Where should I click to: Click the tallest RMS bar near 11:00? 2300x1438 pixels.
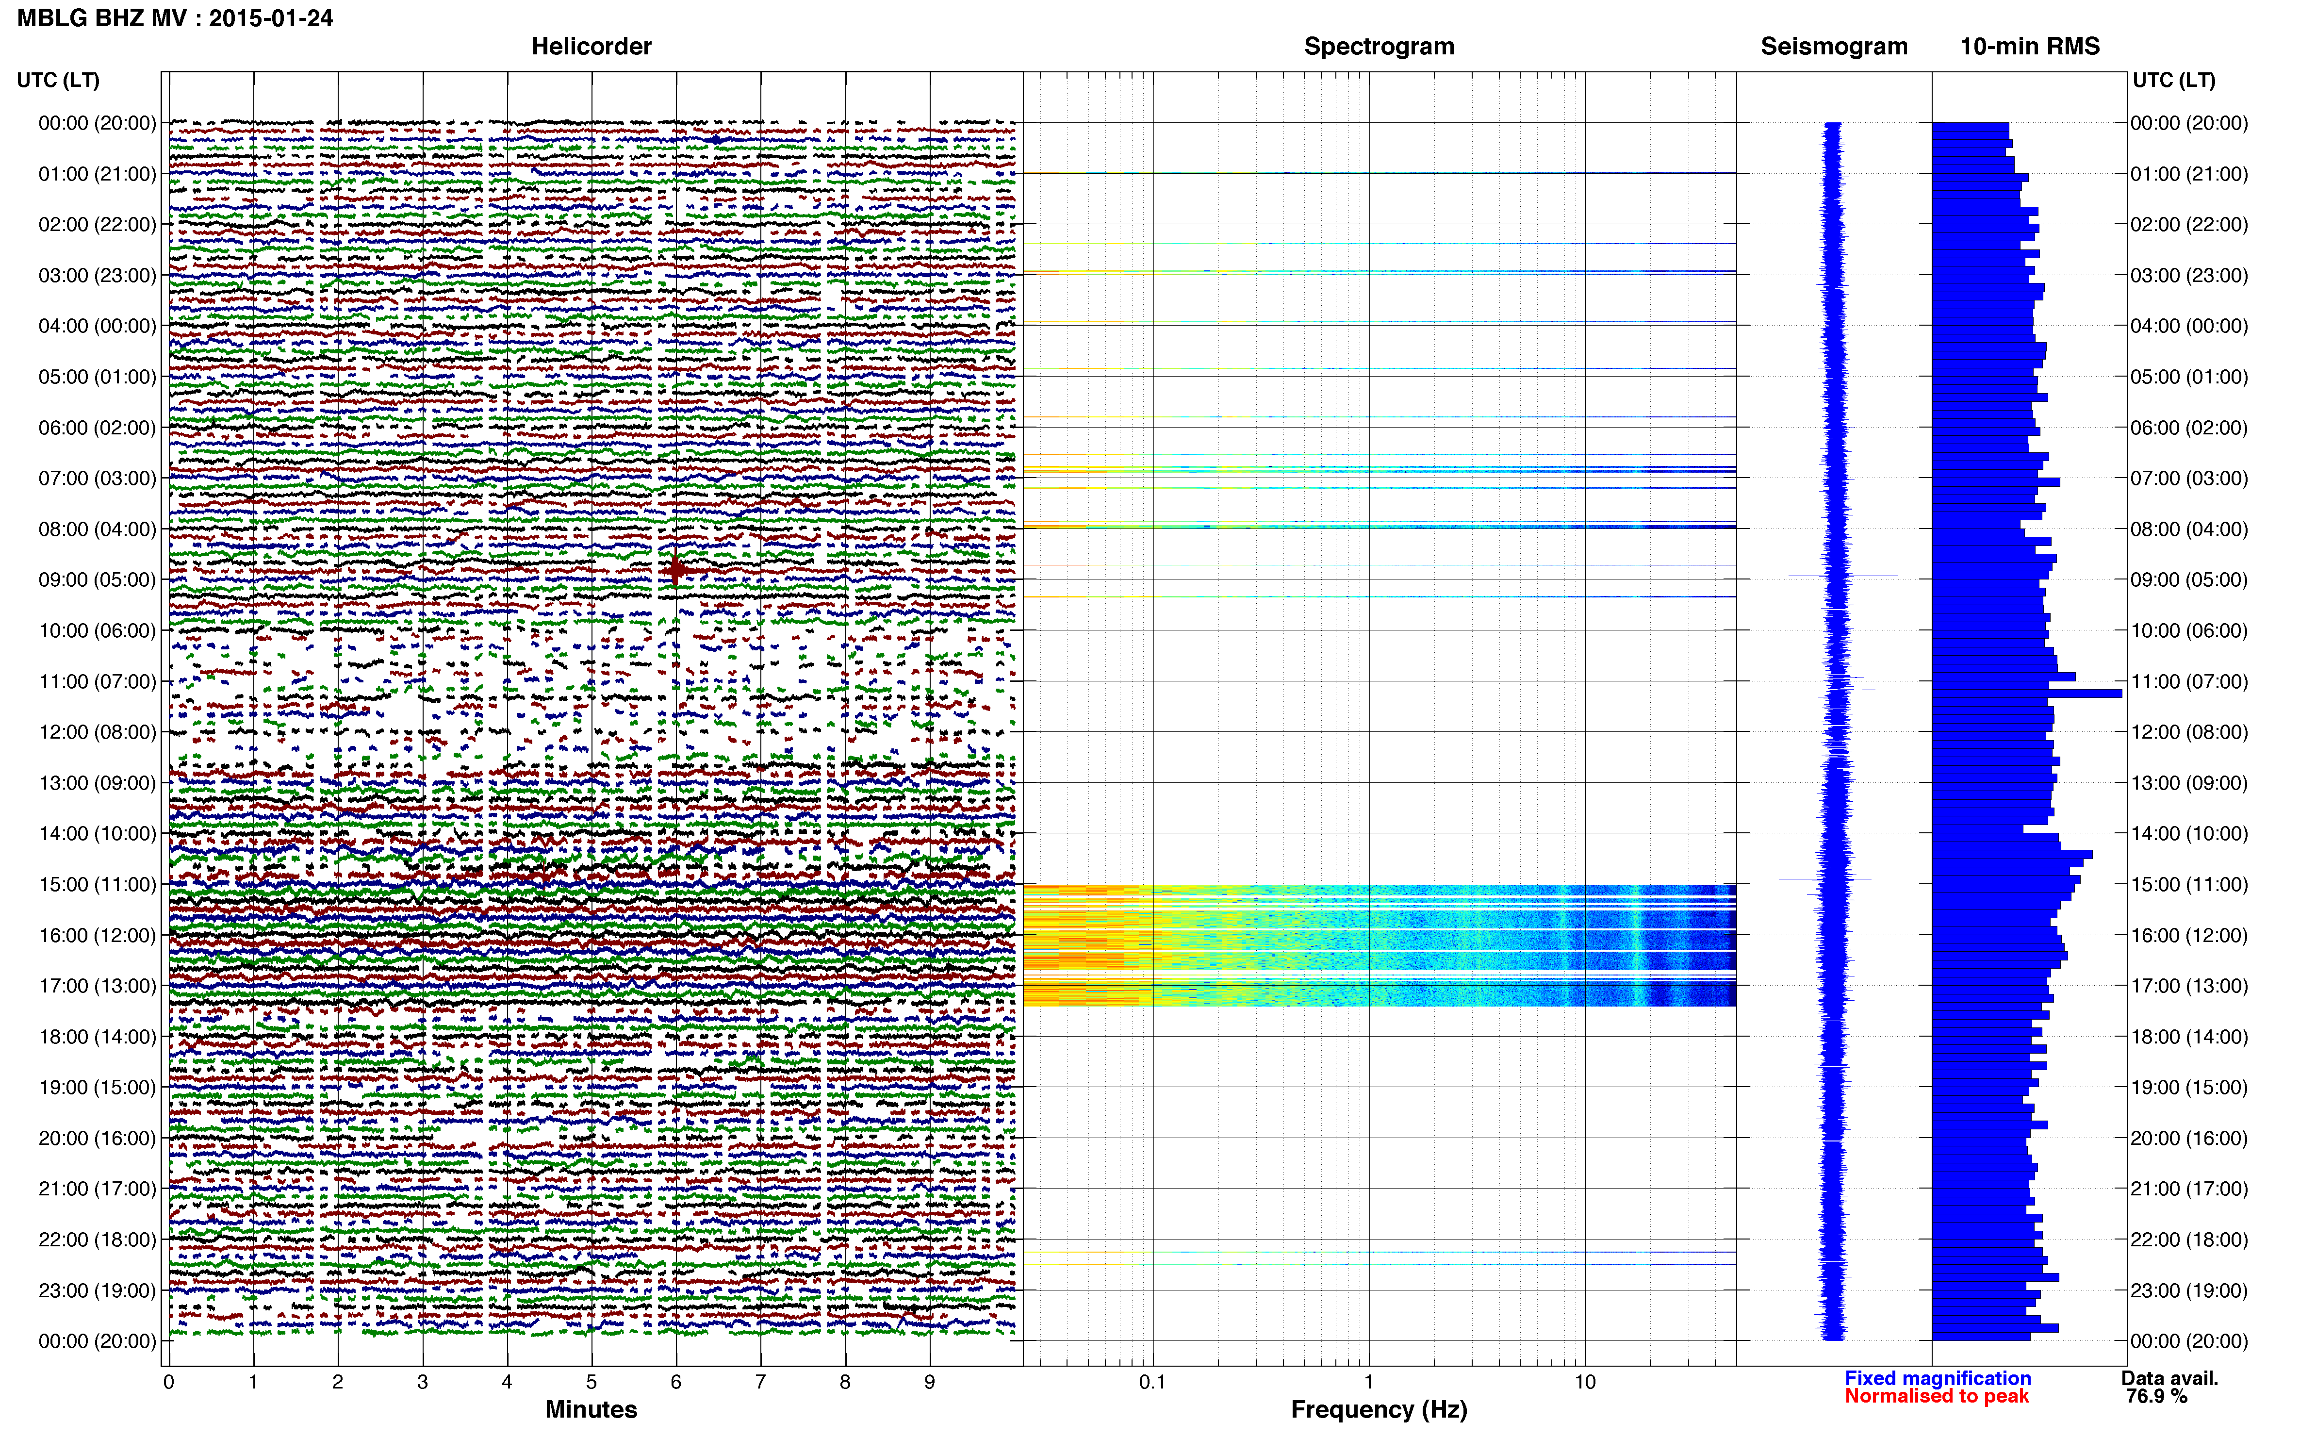tap(2026, 694)
